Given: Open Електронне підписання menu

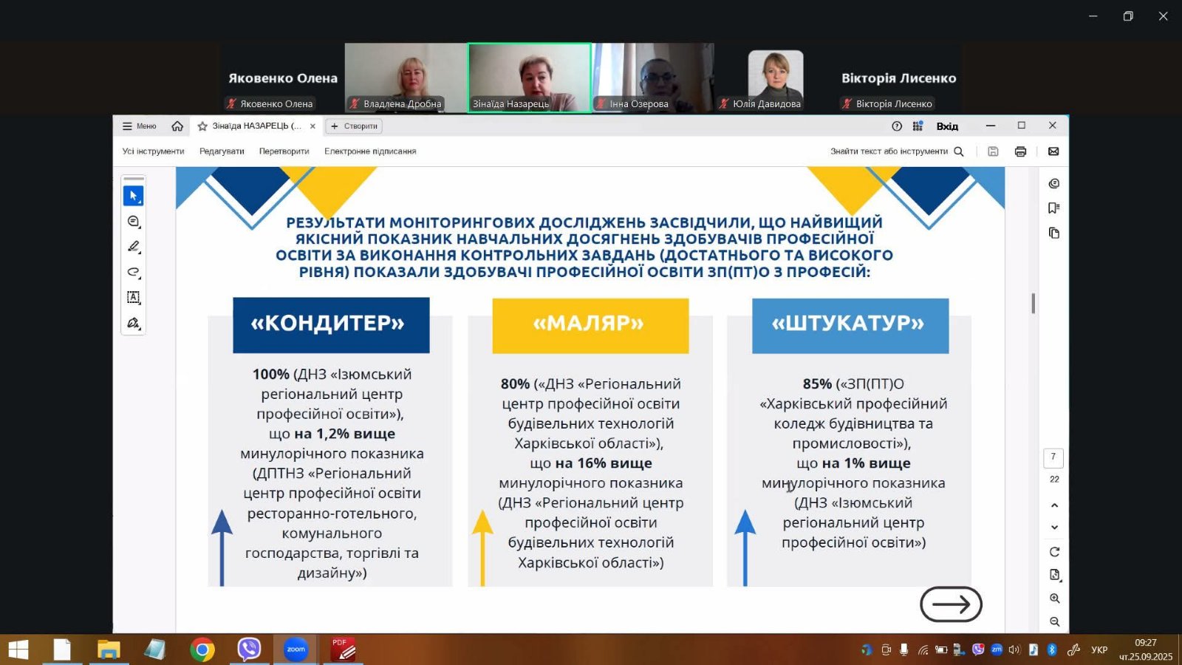Looking at the screenshot, I should [x=370, y=151].
